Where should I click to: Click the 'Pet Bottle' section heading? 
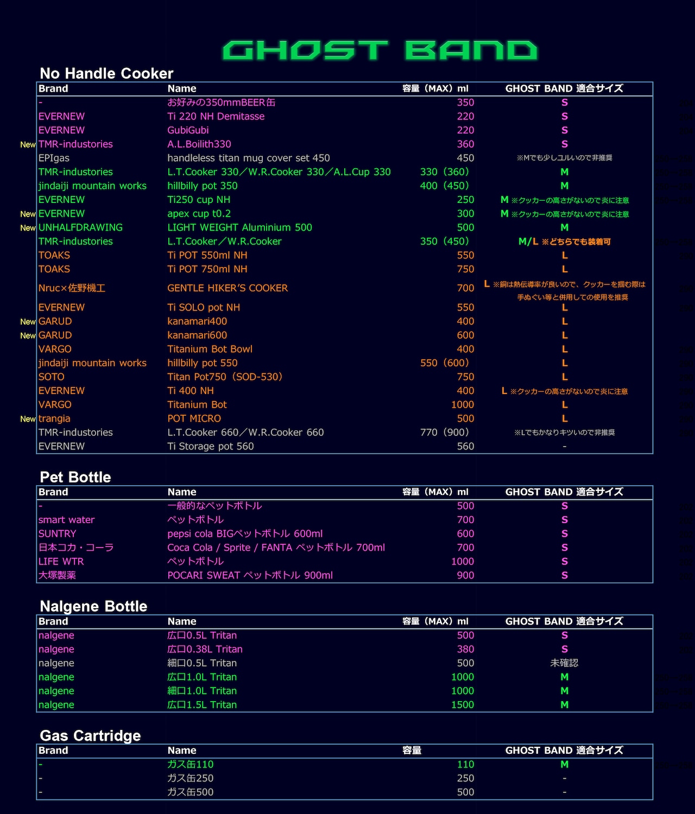click(x=75, y=477)
